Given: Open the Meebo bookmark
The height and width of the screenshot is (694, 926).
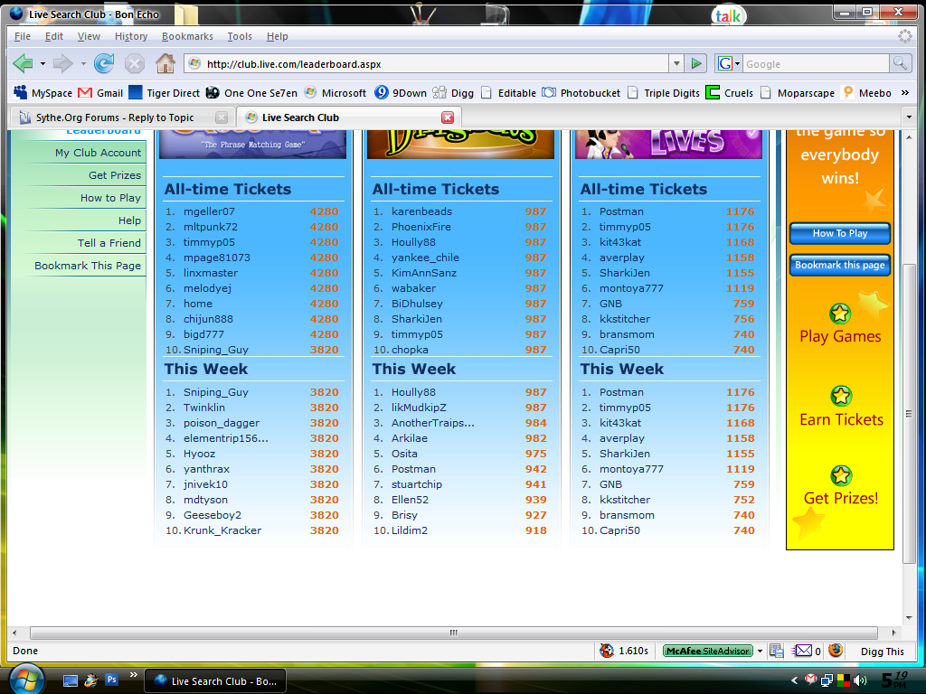Looking at the screenshot, I should pos(867,93).
